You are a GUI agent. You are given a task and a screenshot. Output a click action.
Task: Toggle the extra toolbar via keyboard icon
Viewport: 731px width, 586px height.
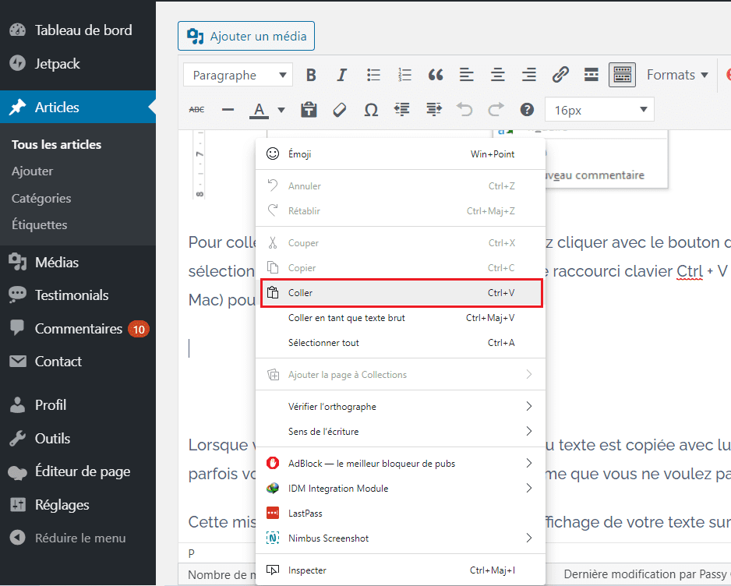(621, 74)
